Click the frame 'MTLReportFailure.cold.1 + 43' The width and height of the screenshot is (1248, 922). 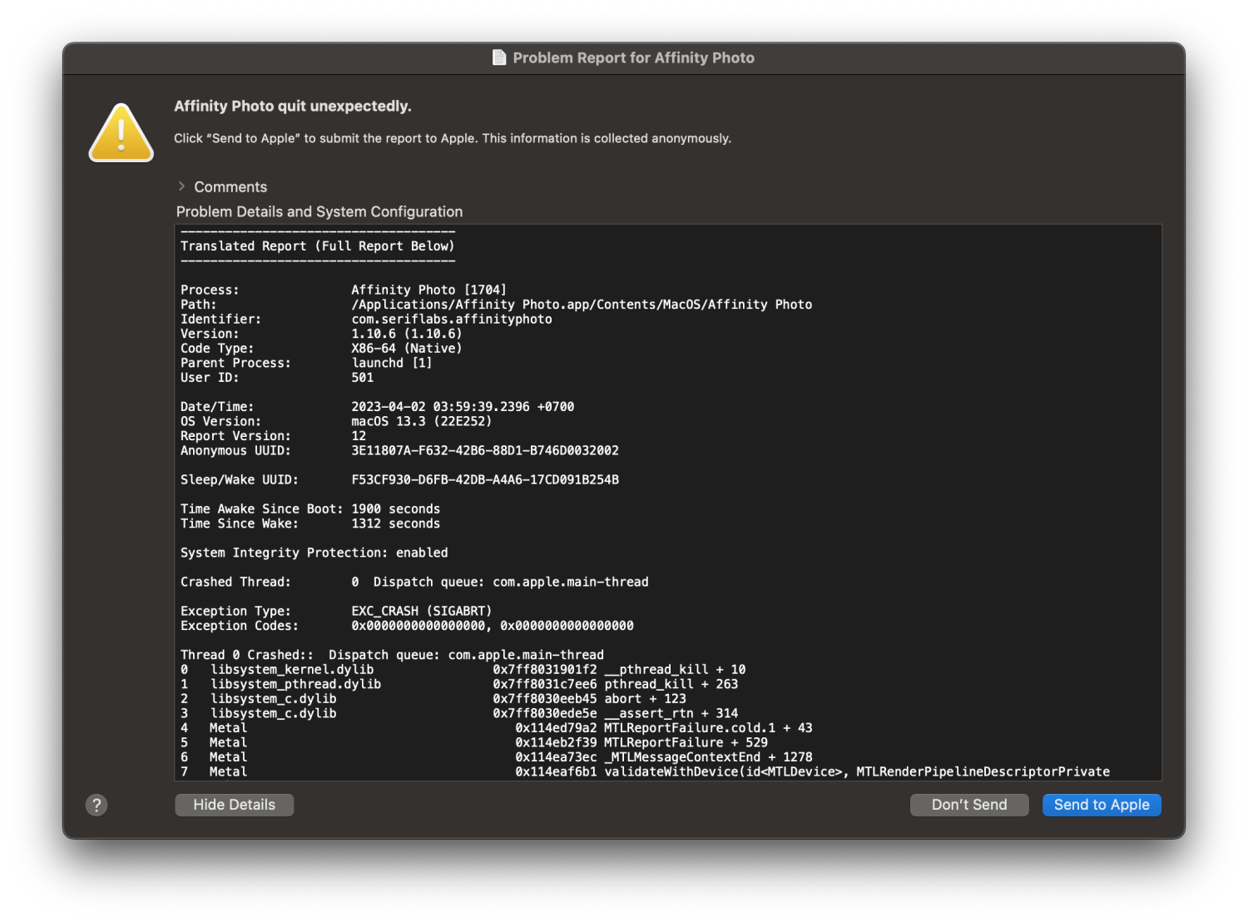pos(708,727)
